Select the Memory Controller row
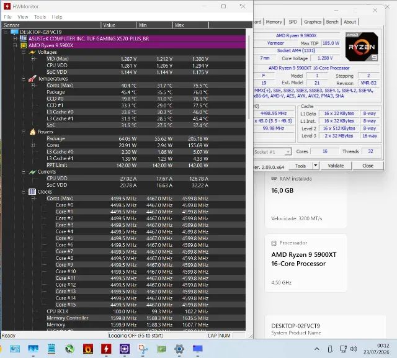Viewport: 397px width, 358px height. [x=123, y=318]
